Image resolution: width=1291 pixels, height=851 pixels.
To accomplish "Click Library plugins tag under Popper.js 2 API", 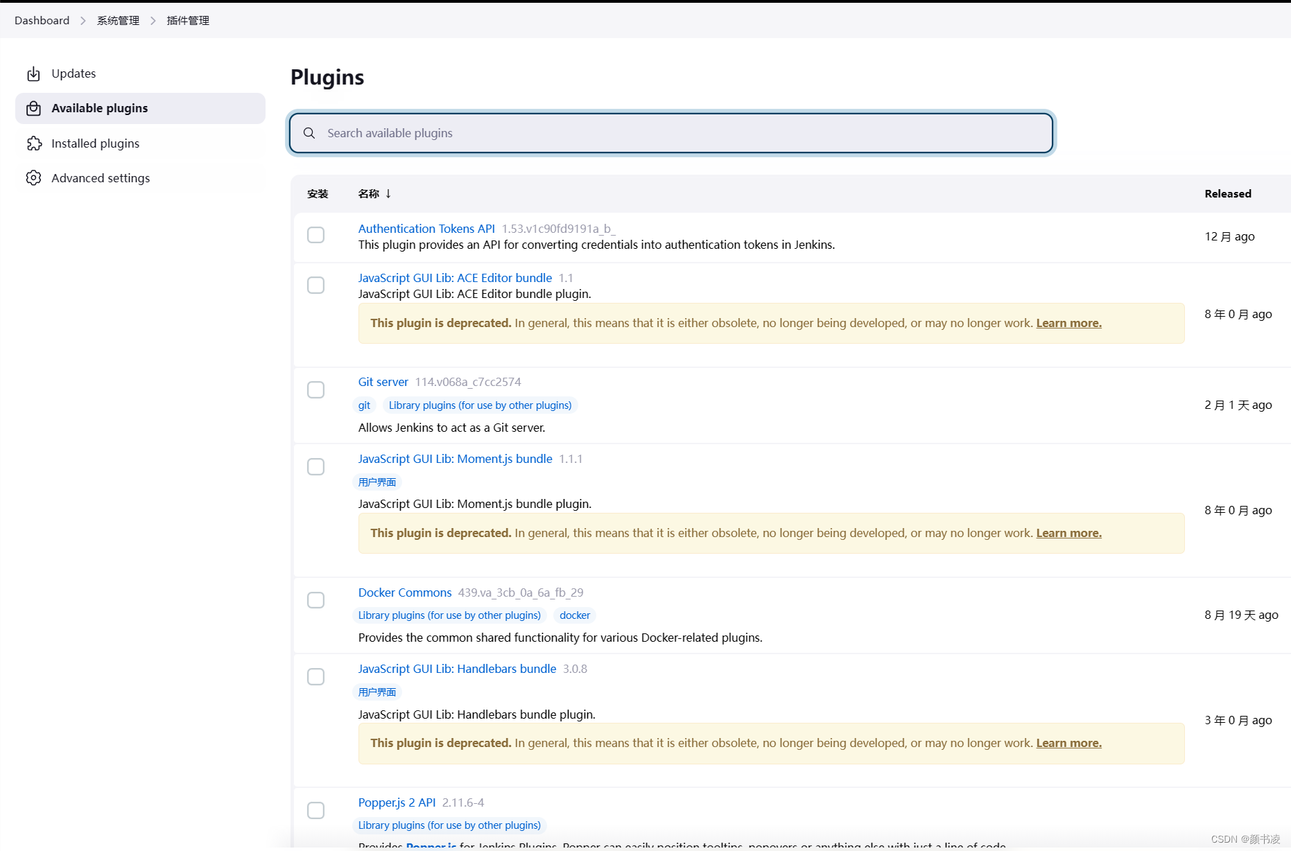I will (x=449, y=825).
